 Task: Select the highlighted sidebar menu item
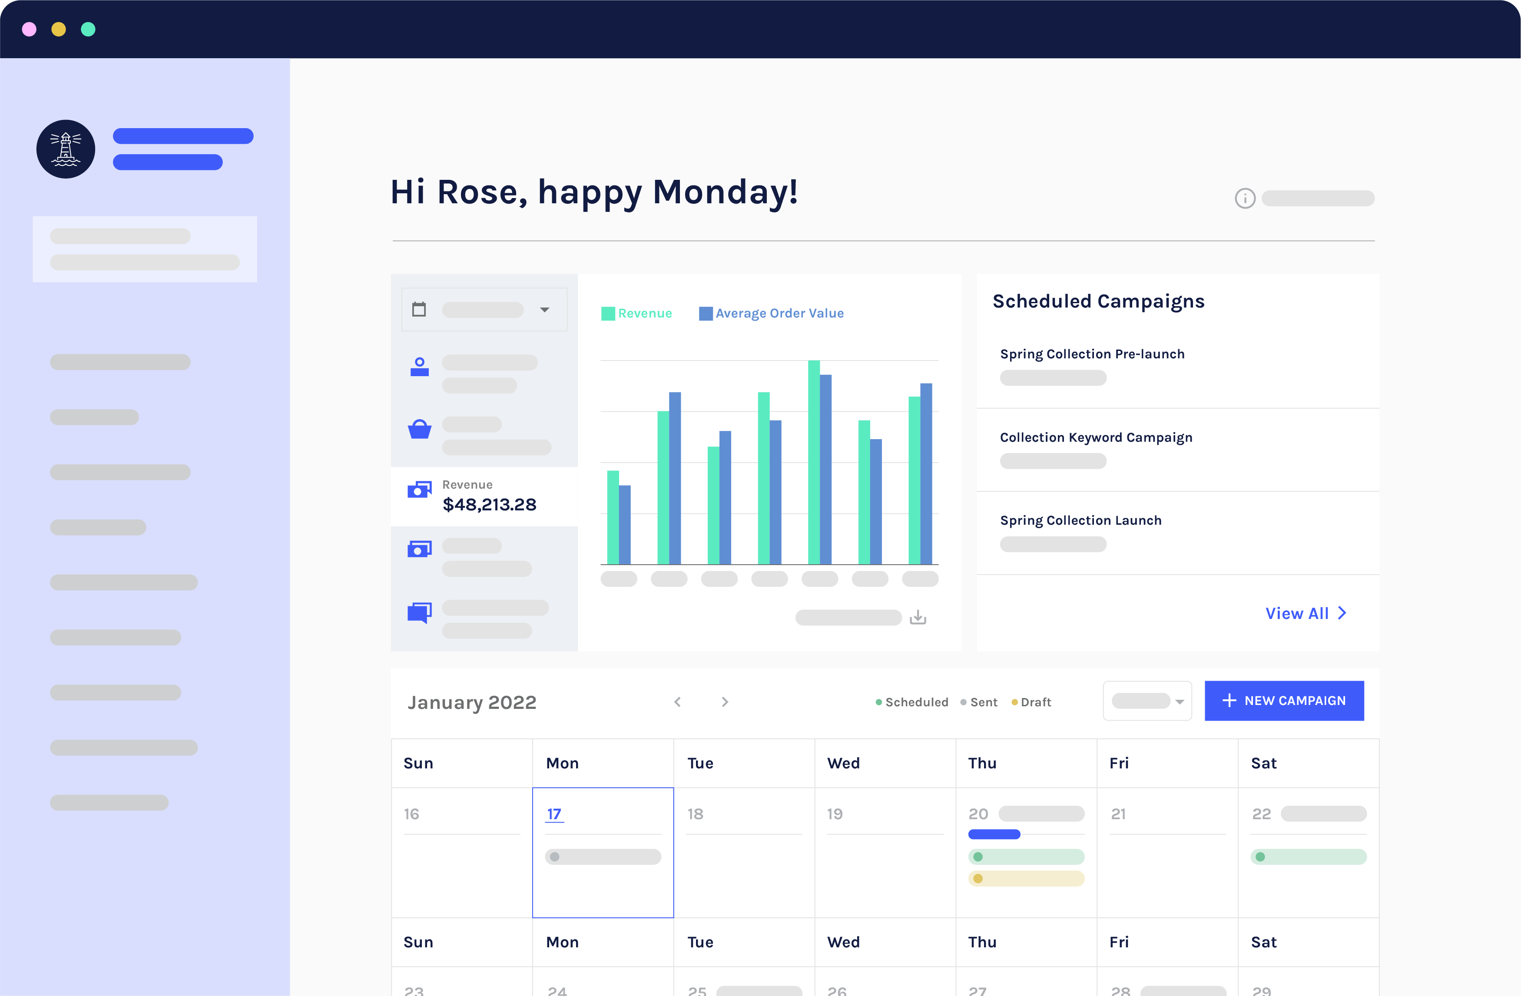[x=144, y=248]
